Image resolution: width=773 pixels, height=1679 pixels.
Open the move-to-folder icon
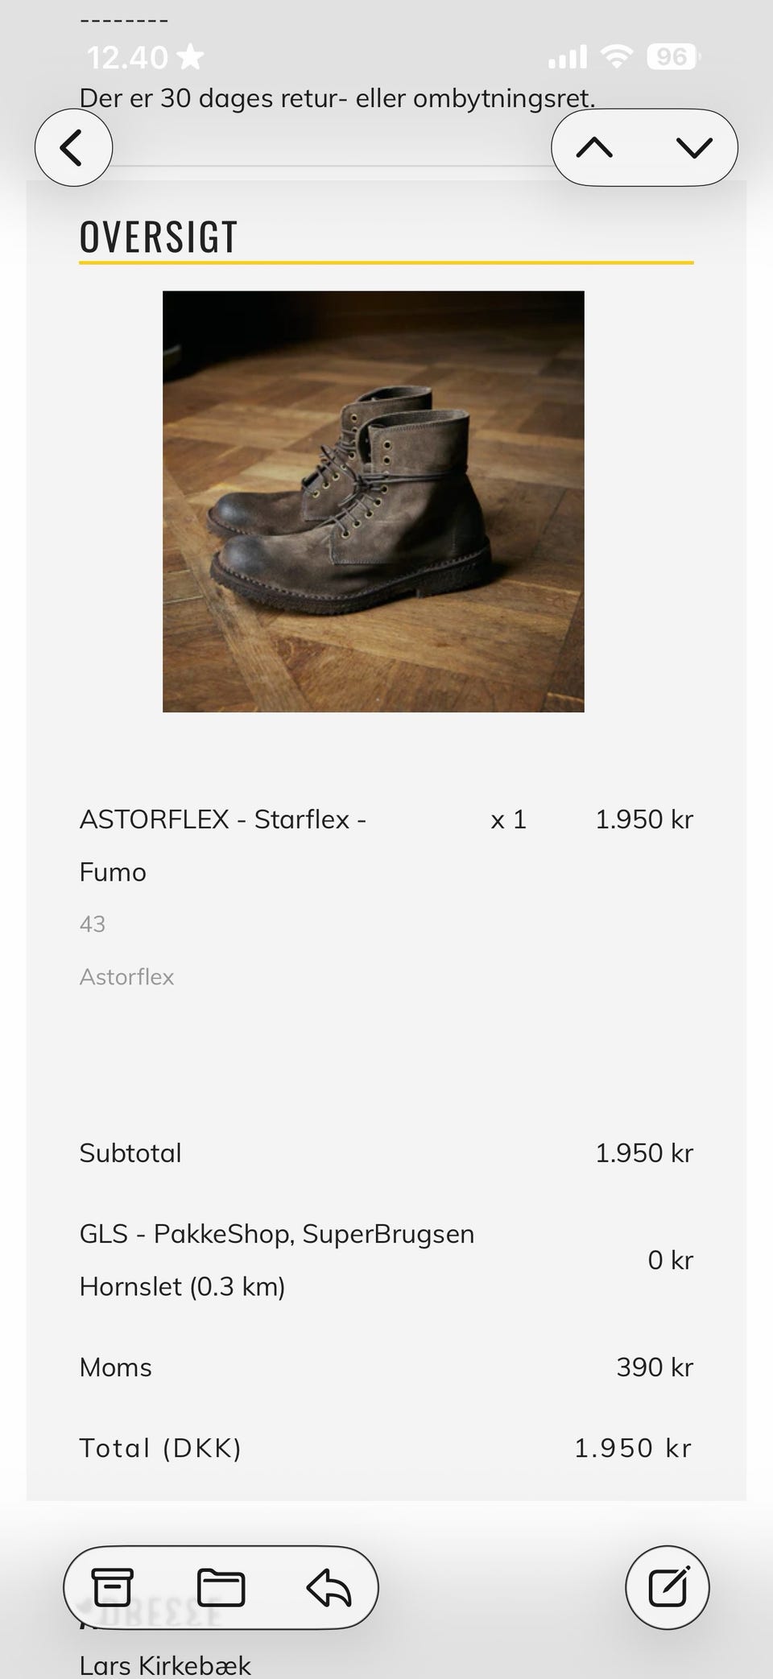[221, 1587]
